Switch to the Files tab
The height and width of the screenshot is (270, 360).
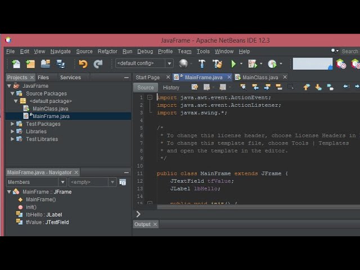click(x=43, y=78)
